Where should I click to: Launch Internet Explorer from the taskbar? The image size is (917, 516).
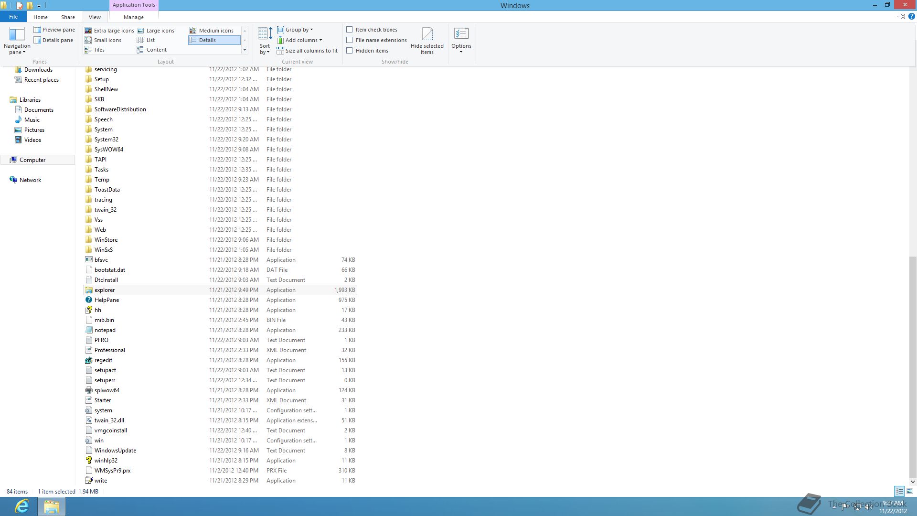click(22, 506)
